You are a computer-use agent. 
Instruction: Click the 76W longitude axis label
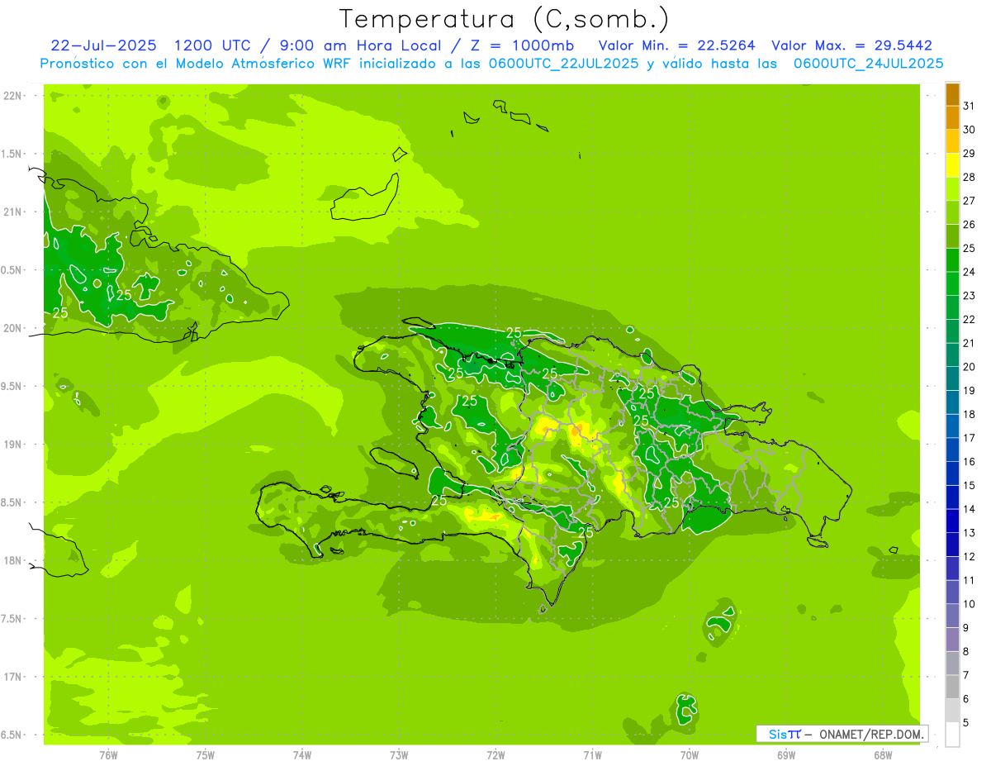click(108, 754)
